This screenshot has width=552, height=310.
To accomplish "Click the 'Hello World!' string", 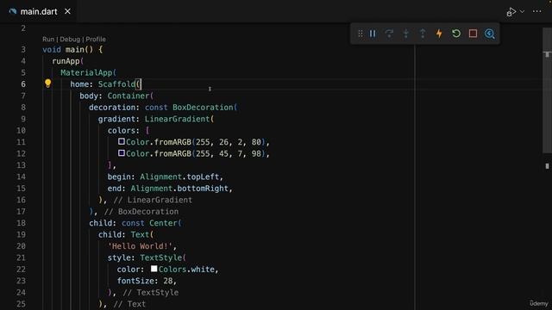I will click(x=140, y=246).
